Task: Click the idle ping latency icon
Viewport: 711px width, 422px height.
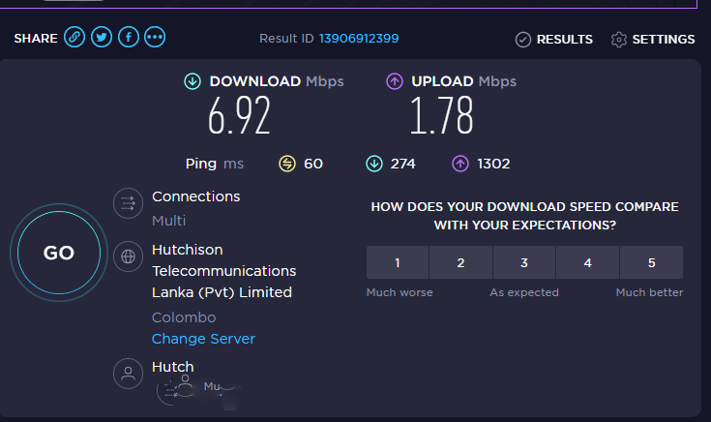Action: pyautogui.click(x=287, y=164)
